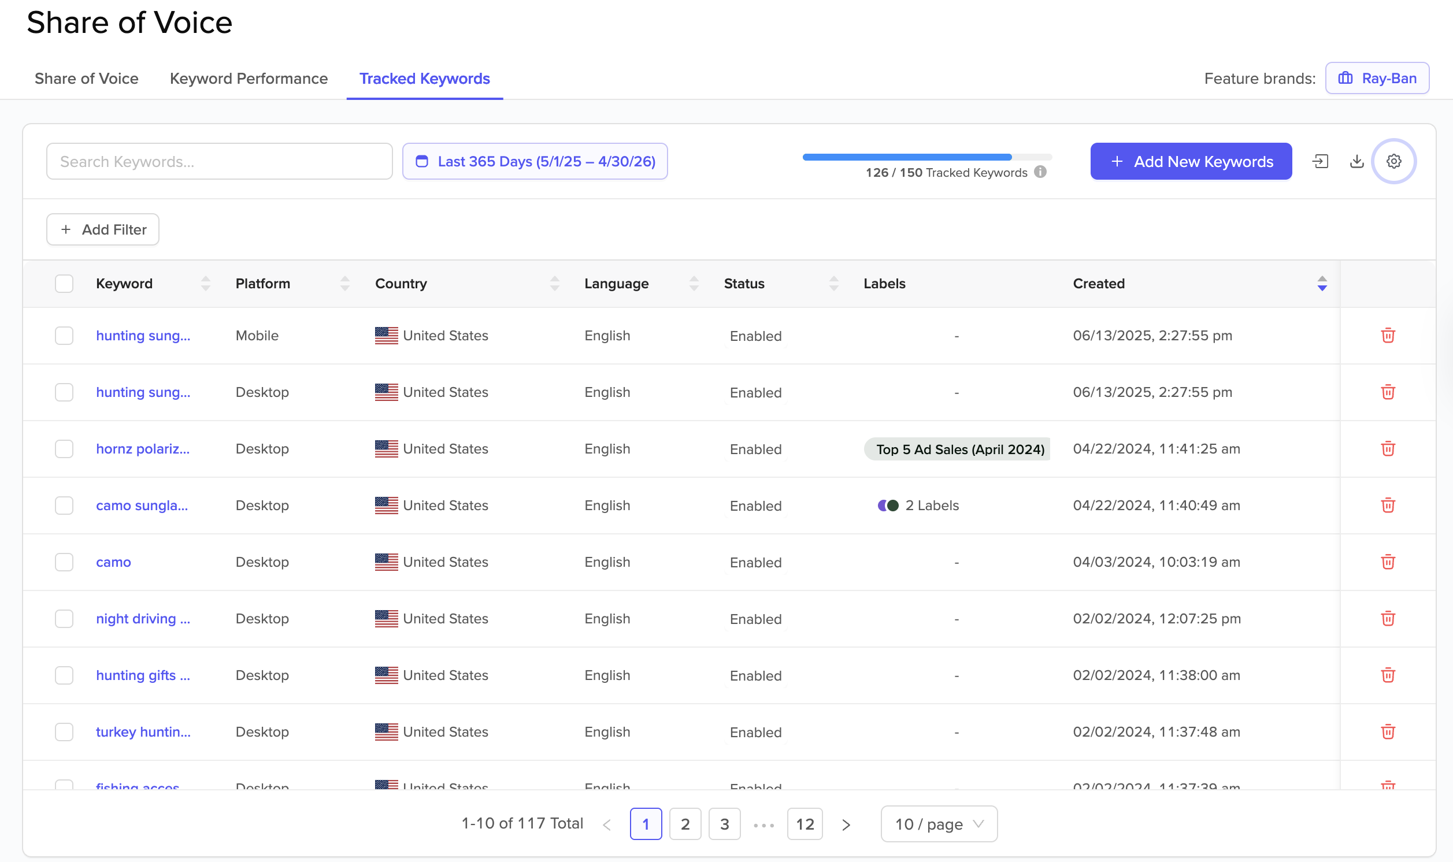Image resolution: width=1453 pixels, height=862 pixels.
Task: Open the hunting gifts ... keyword link
Action: click(143, 675)
